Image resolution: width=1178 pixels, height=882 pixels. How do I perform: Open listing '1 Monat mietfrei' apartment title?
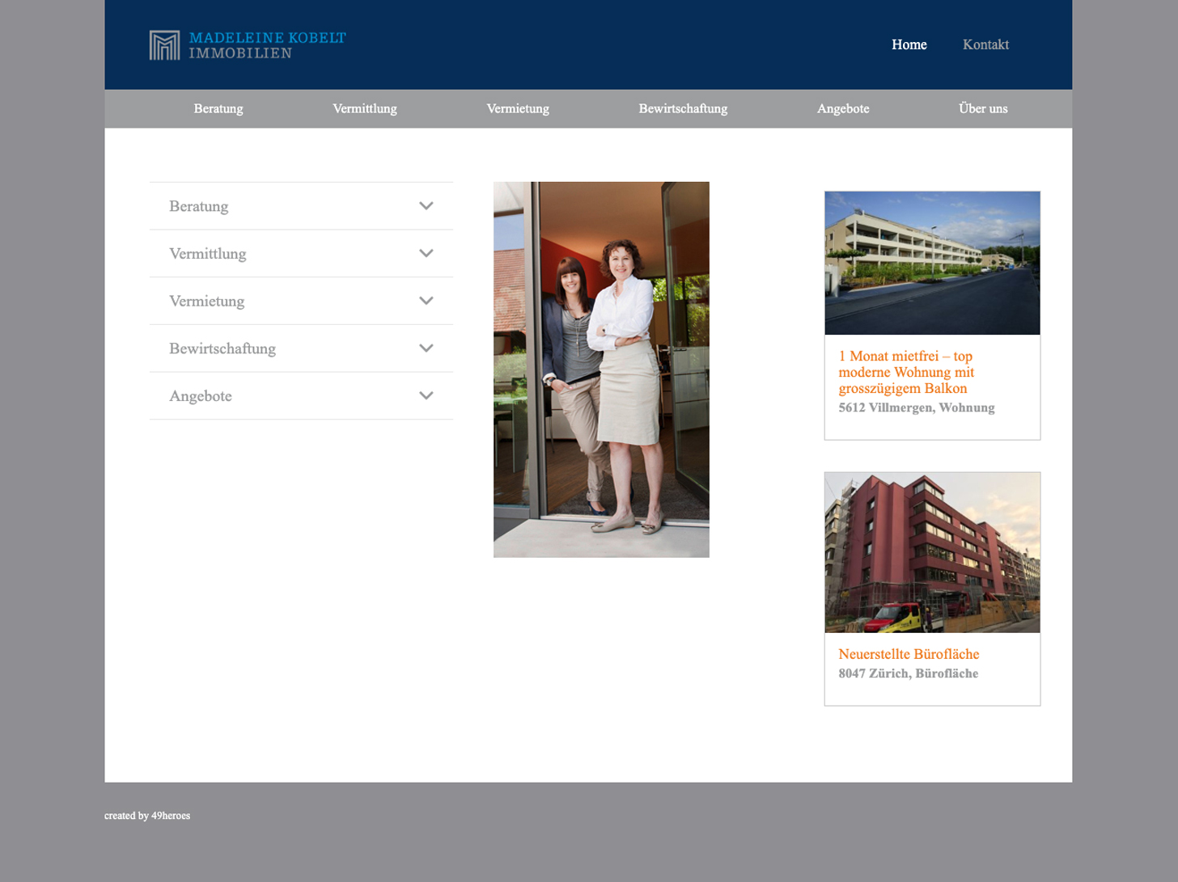[906, 372]
